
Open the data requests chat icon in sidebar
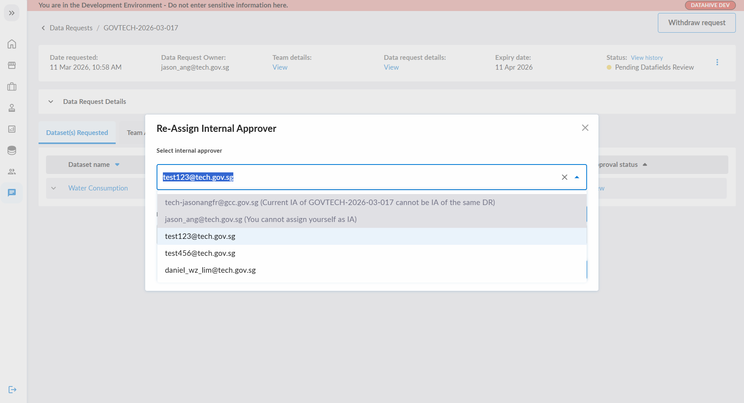tap(12, 192)
